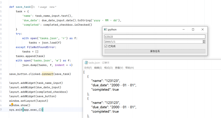221x118 pixels.
Task: Click the '1 usage' hint beside save_task
Action: 42,7
